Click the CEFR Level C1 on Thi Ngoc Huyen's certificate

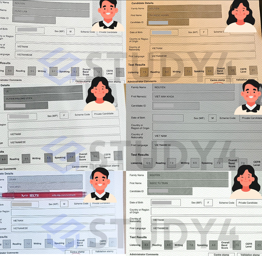pos(253,70)
